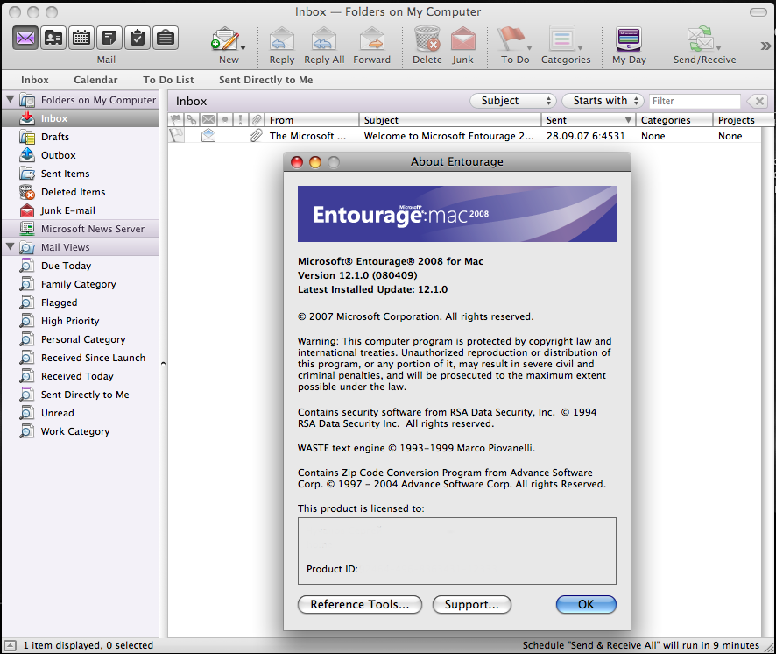Open the Notes view icon
Viewport: 776px width, 654px height.
tap(109, 38)
